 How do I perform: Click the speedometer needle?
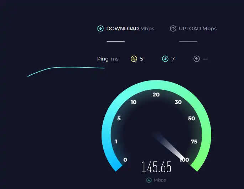(x=170, y=146)
